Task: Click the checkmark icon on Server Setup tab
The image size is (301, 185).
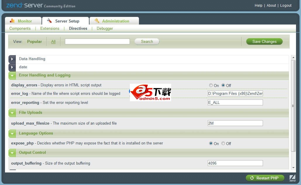Action: click(49, 21)
